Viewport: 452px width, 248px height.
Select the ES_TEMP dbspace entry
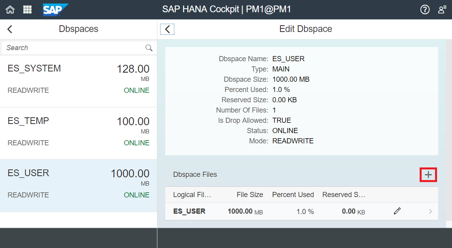tap(78, 133)
